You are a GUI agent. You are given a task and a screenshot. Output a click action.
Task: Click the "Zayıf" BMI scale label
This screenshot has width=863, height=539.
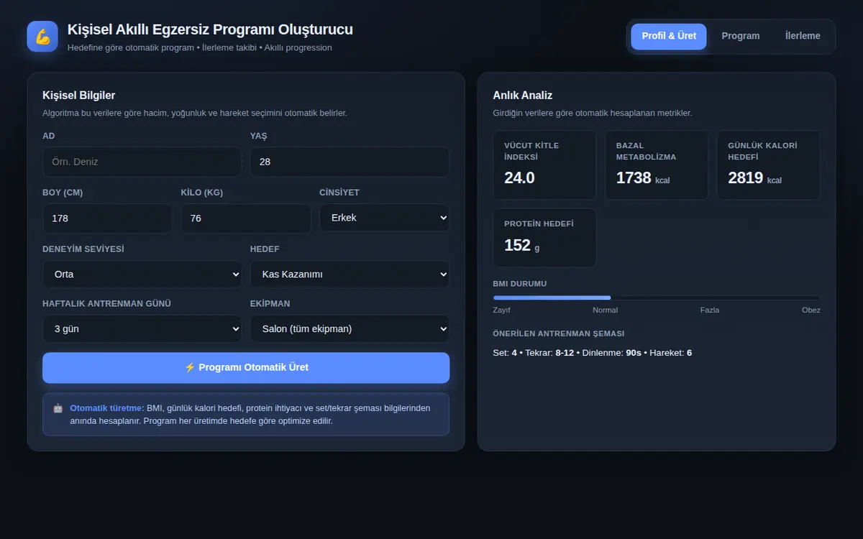pos(501,310)
